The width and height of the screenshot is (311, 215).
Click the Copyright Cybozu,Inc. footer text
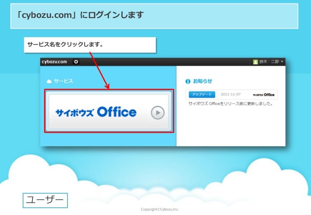[160, 209]
